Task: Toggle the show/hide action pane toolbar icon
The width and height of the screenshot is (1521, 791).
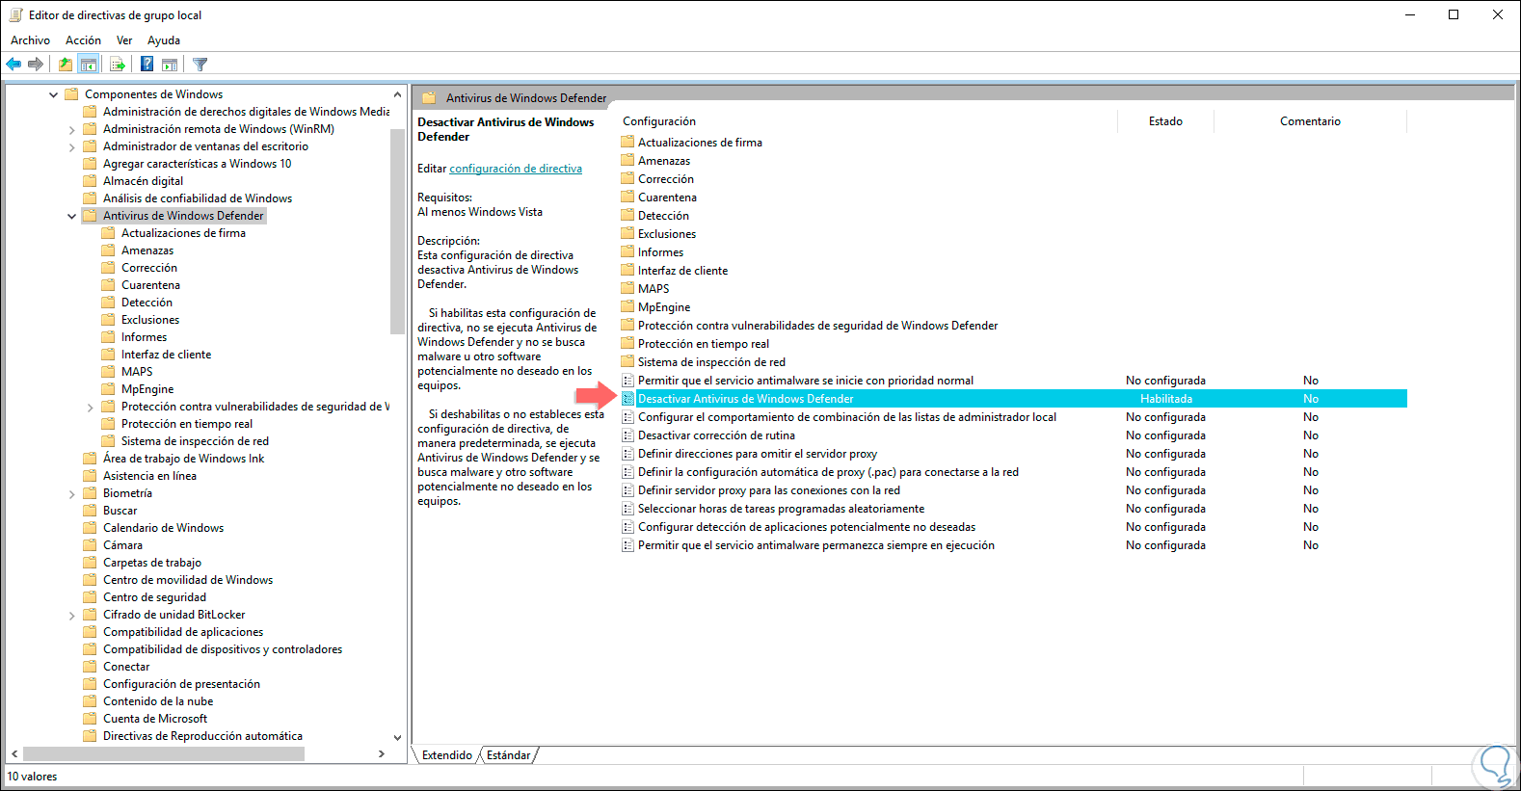Action: click(x=170, y=65)
